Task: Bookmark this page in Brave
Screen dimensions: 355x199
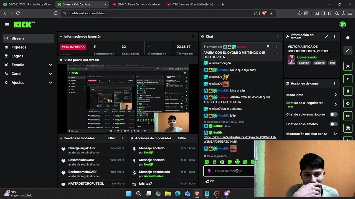Action: 56,13
